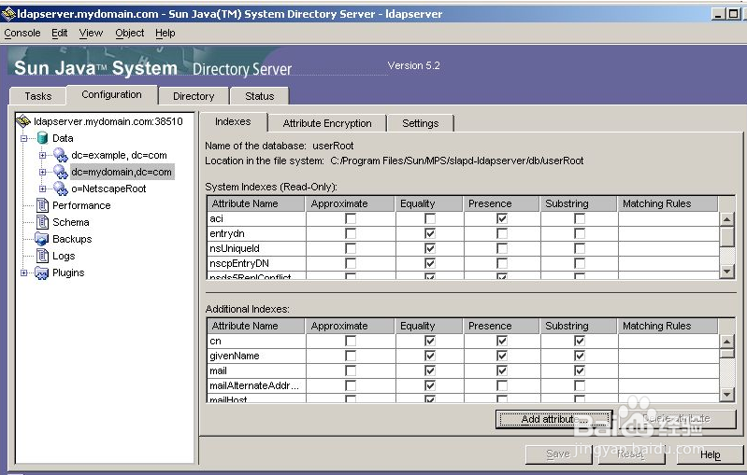Toggle Equality checkbox for givenName index

pos(430,356)
